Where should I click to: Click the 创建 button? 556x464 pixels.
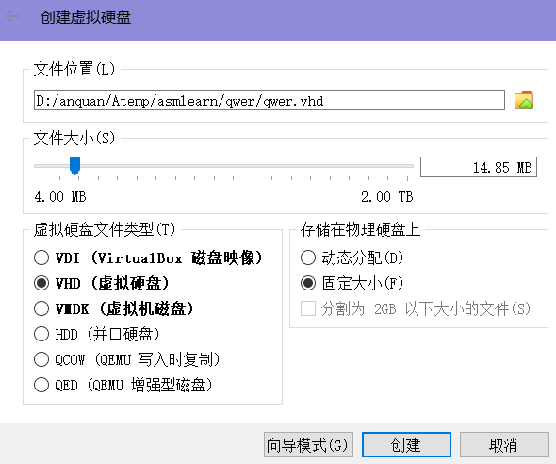[406, 444]
